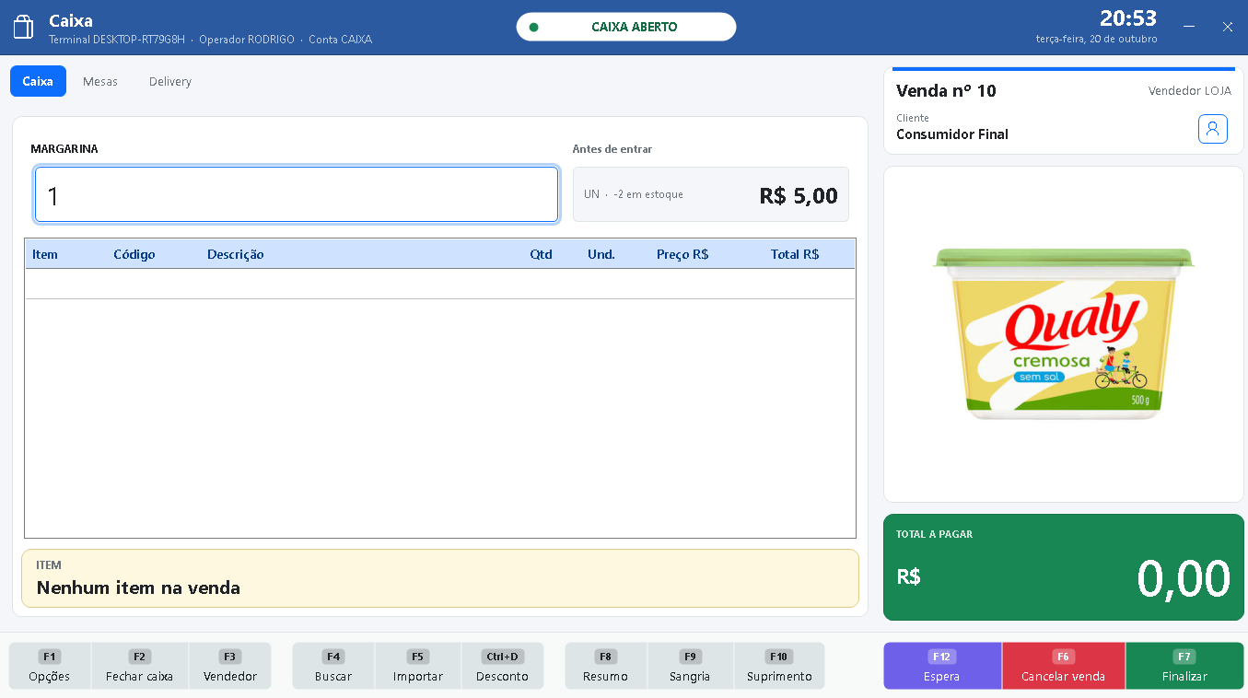Open the Resumo F8 button
The width and height of the screenshot is (1248, 698).
606,666
